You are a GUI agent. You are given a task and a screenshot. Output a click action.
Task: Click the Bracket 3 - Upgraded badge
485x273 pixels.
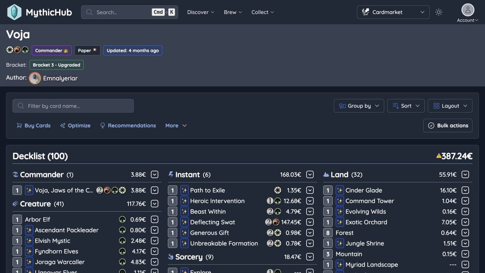tap(56, 65)
